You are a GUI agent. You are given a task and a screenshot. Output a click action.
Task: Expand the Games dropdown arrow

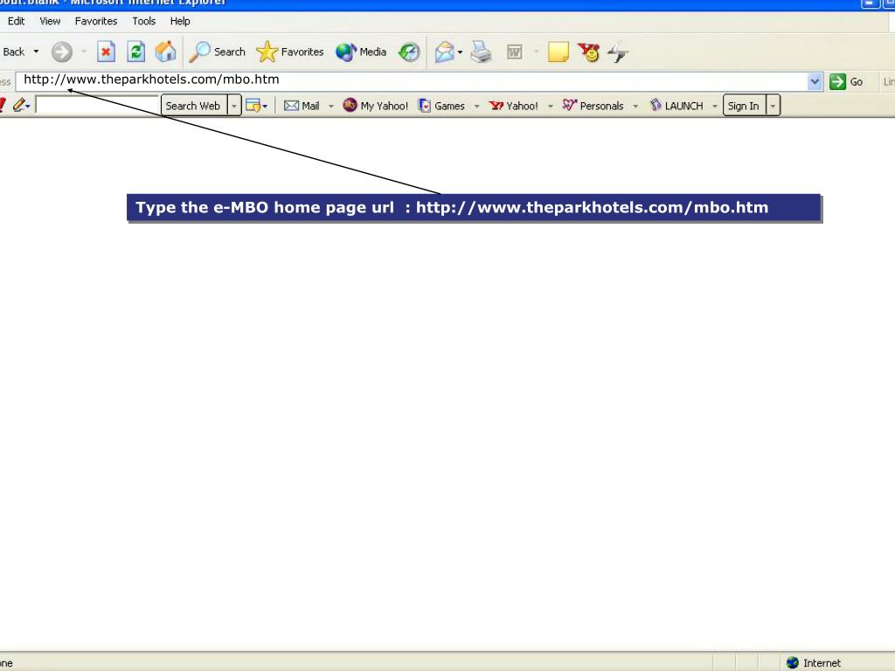(476, 106)
